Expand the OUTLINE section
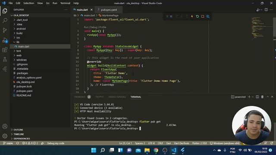The height and width of the screenshot is (155, 276). [18, 130]
